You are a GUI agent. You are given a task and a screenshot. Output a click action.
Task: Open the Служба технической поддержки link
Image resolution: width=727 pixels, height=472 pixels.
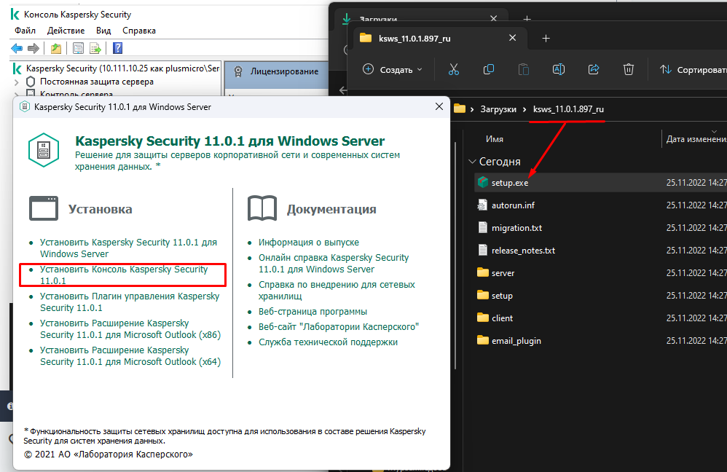coord(328,342)
